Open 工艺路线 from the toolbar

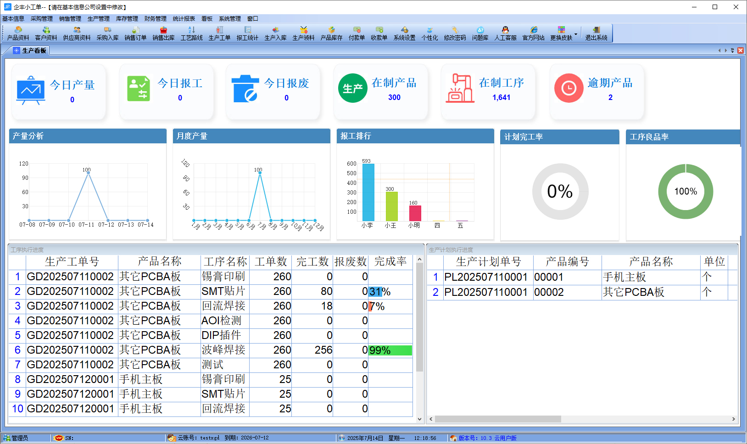191,33
